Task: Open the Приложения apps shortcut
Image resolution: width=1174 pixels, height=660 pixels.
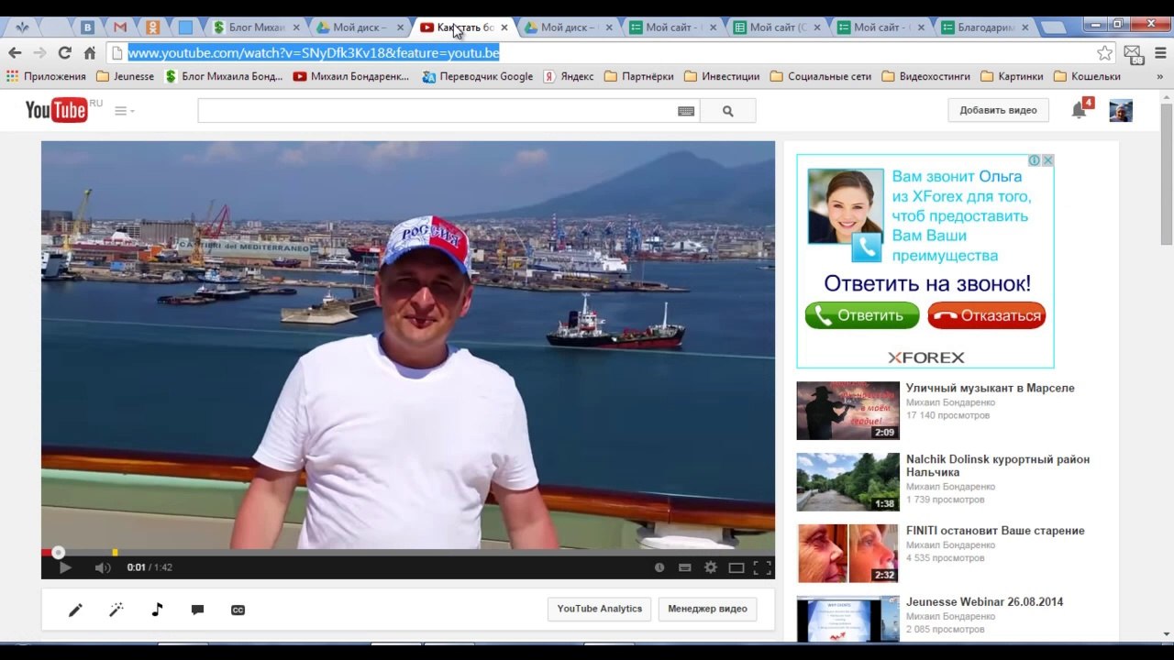Action: [x=46, y=77]
